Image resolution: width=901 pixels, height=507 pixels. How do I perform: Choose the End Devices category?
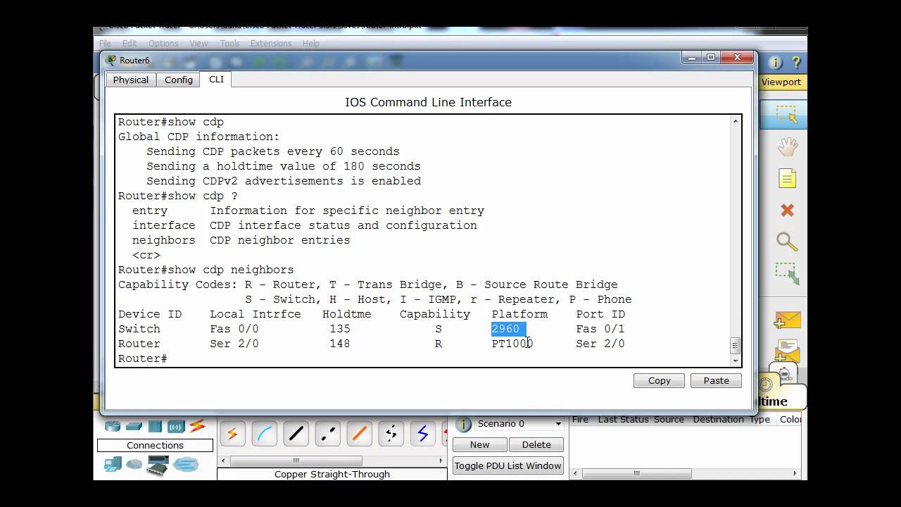[113, 464]
